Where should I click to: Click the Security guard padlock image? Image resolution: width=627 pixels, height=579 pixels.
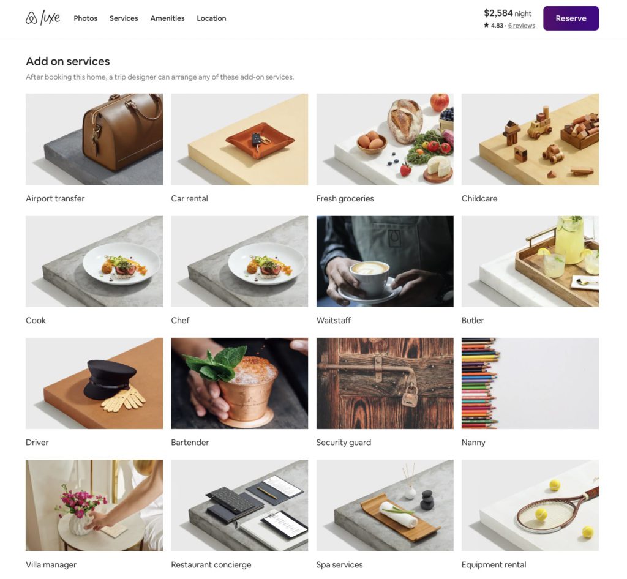[x=385, y=384]
